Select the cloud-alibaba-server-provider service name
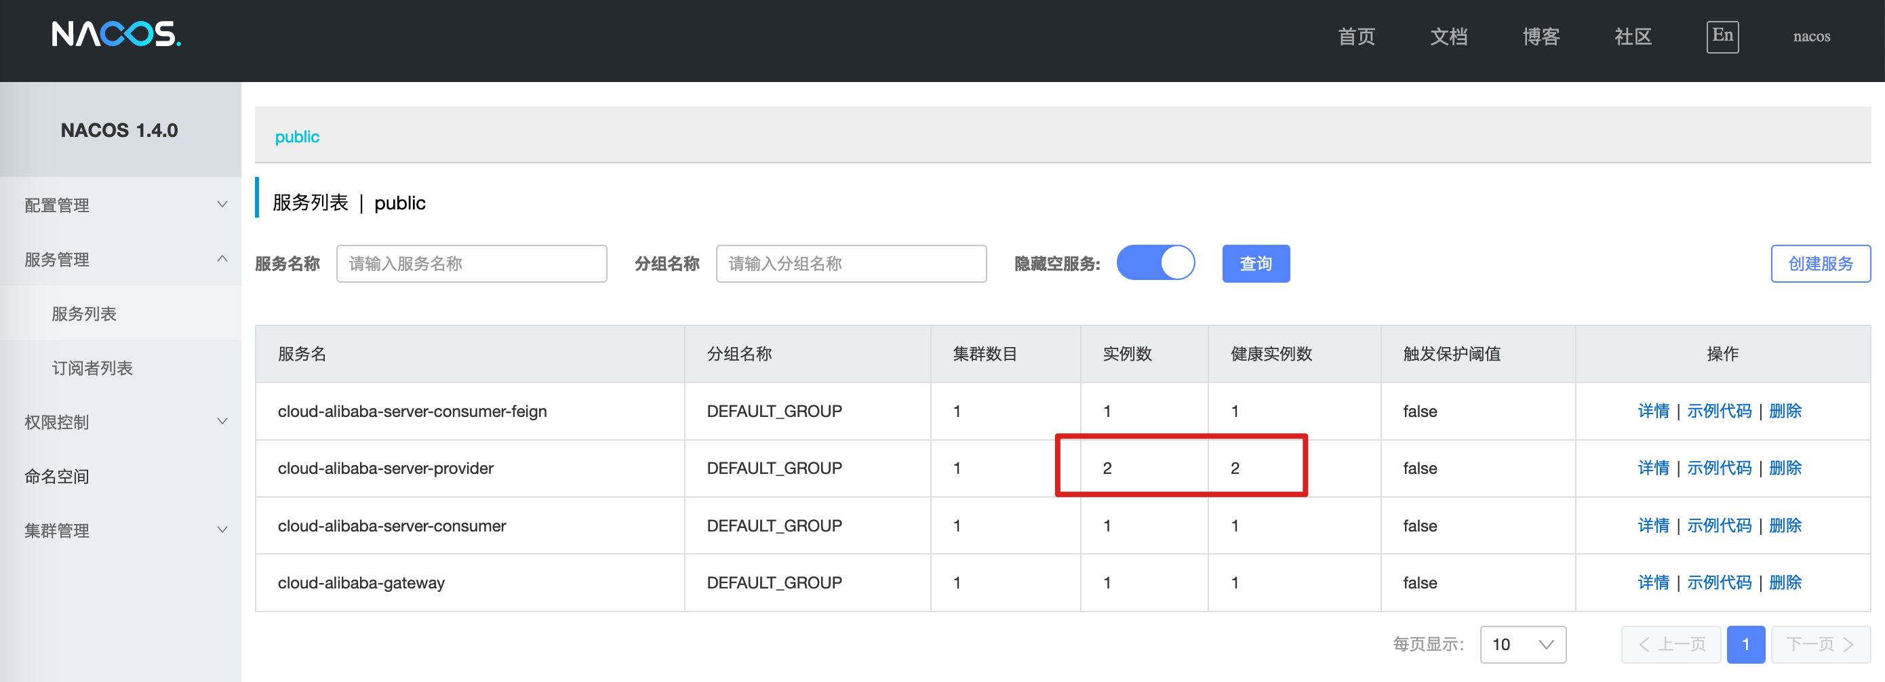The height and width of the screenshot is (682, 1885). tap(386, 468)
